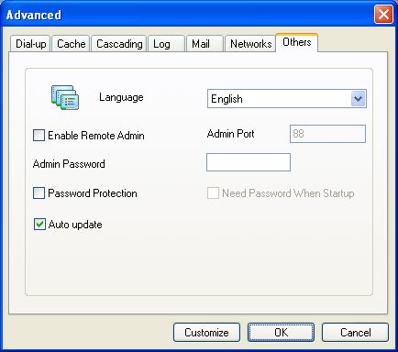Click the Customize button
This screenshot has height=352, width=398.
[x=206, y=333]
